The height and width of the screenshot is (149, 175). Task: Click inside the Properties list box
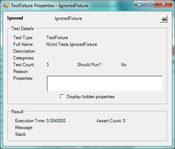coord(105,84)
